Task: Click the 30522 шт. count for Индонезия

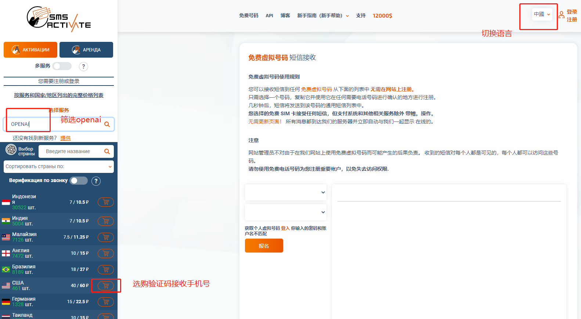Action: coord(24,207)
